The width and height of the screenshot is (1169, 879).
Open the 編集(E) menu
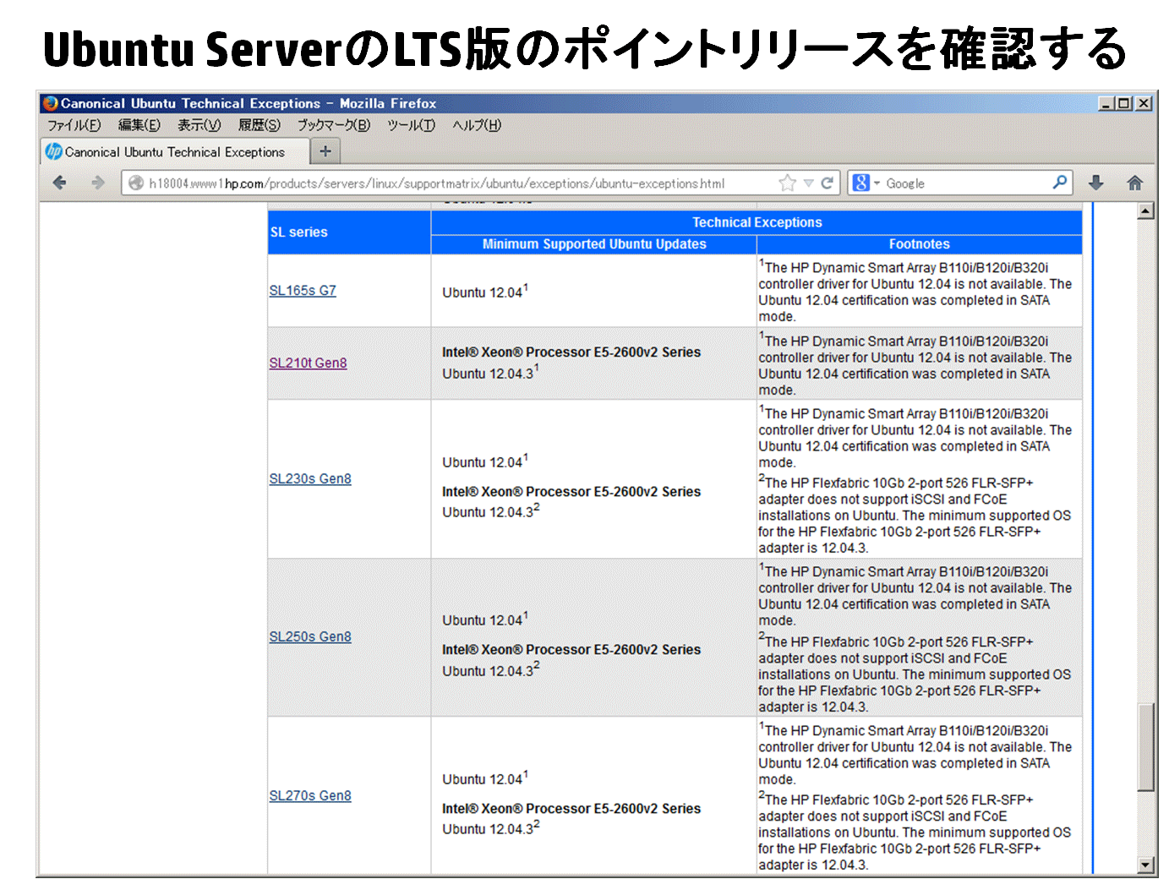139,125
